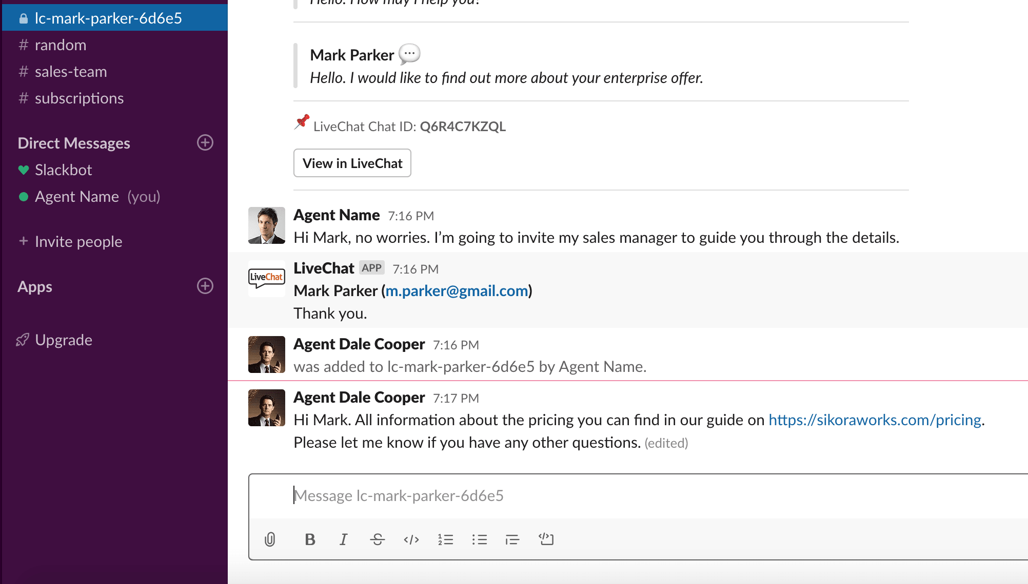Click the plus icon beside Invite people
This screenshot has height=584, width=1028.
pyautogui.click(x=23, y=241)
